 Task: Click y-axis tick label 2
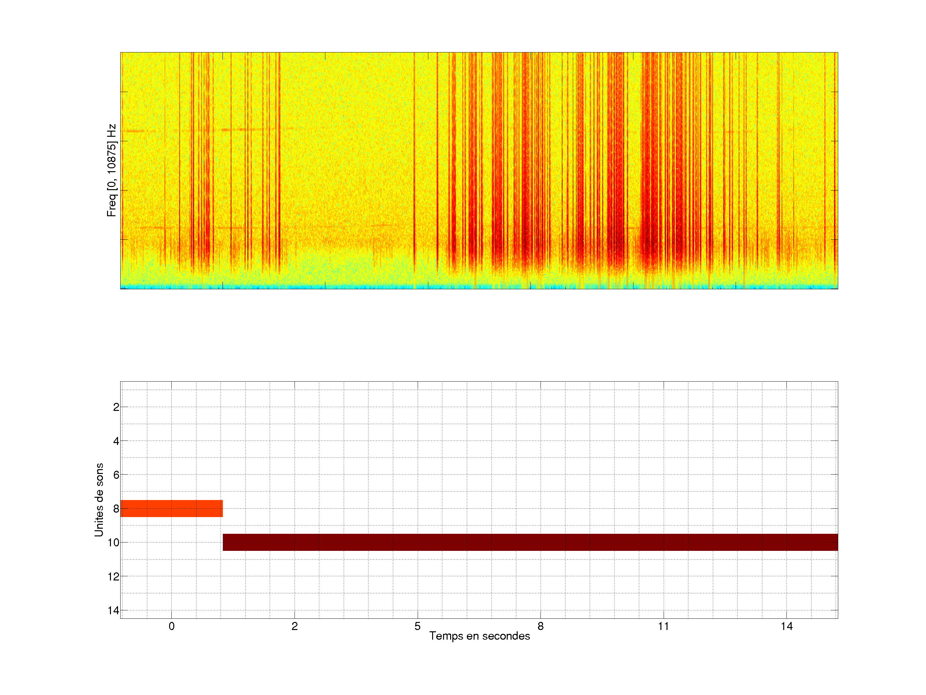click(x=116, y=407)
